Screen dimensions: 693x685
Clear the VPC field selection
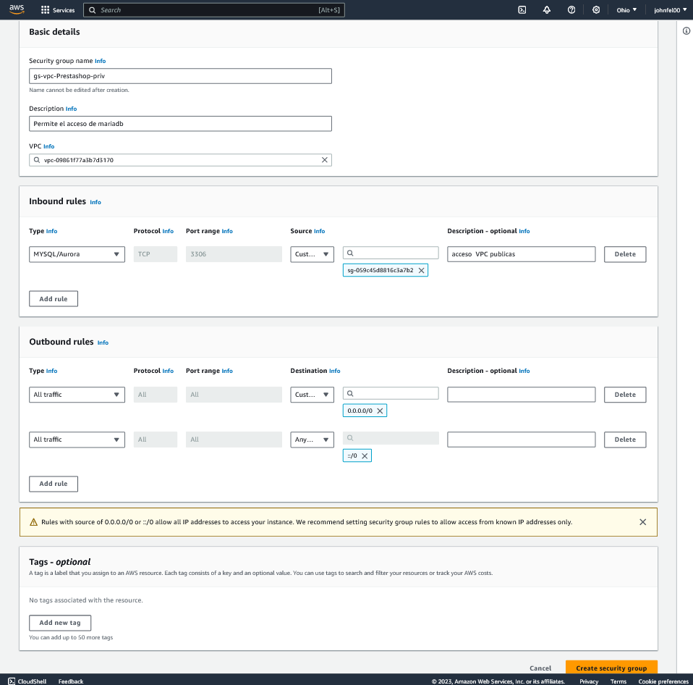pos(324,160)
